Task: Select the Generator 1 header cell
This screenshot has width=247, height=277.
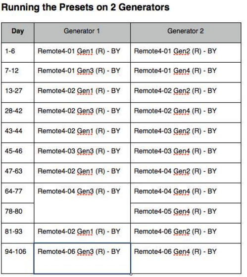Action: click(82, 33)
